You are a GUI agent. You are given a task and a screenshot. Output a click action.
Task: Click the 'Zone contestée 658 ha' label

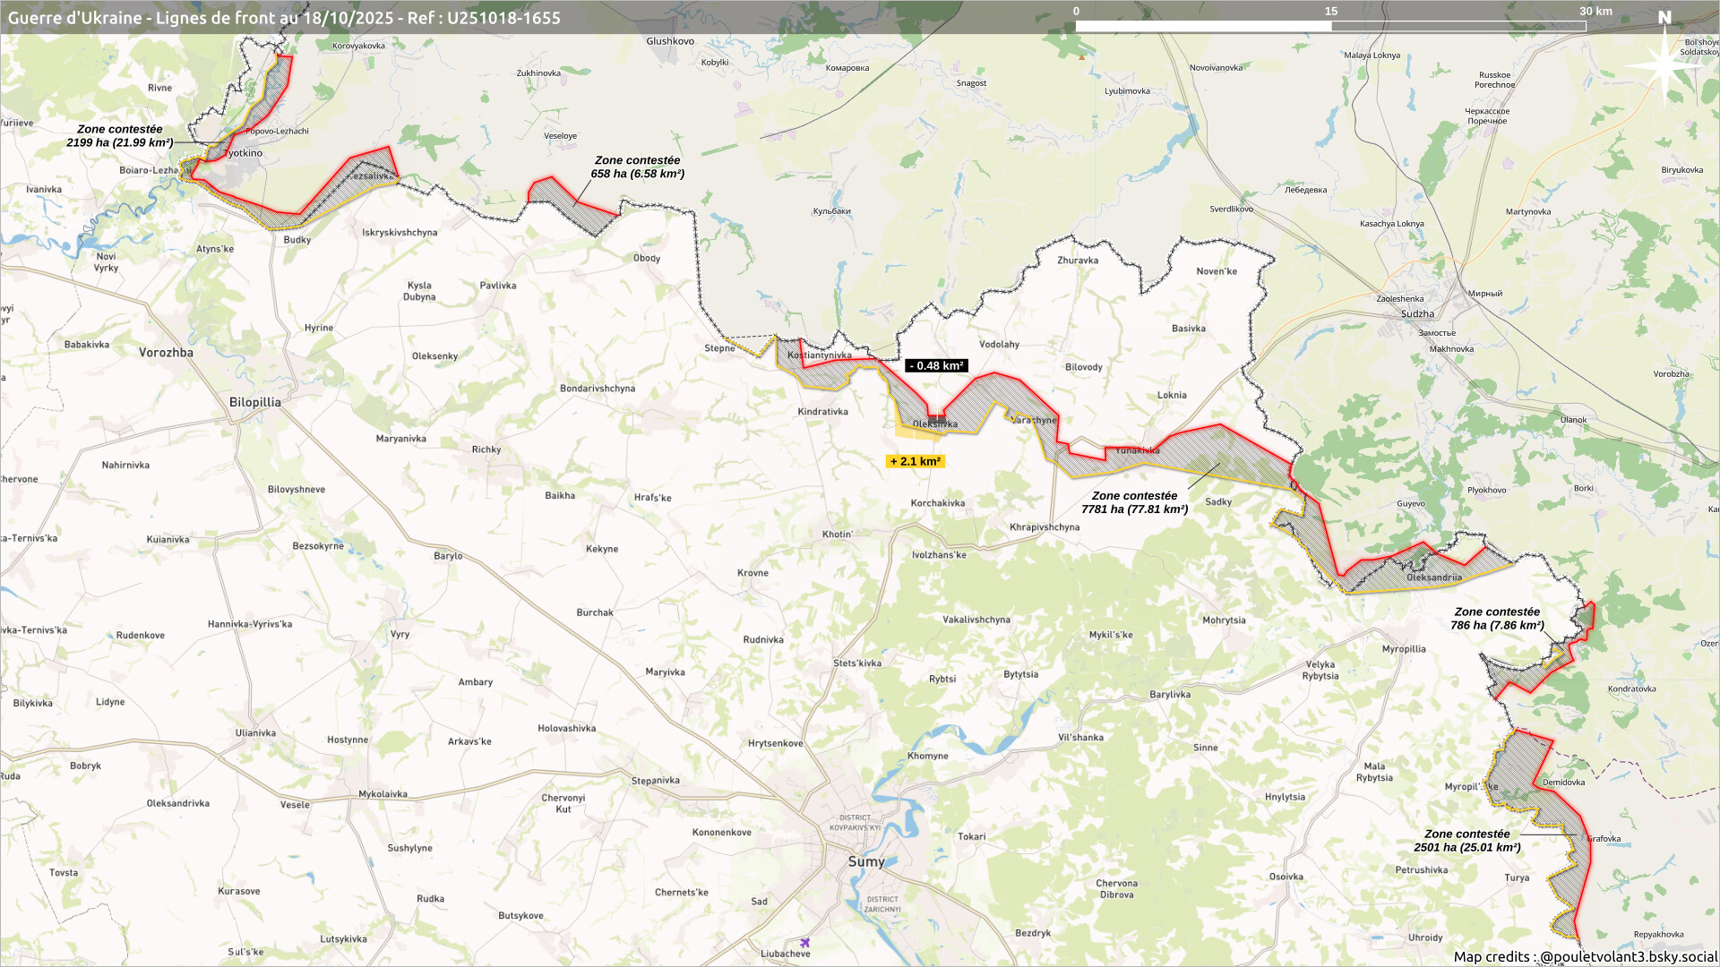pos(637,167)
